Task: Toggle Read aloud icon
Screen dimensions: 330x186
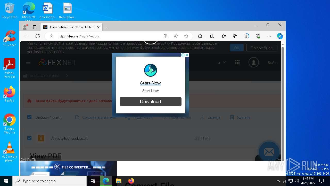Action: 176,36
